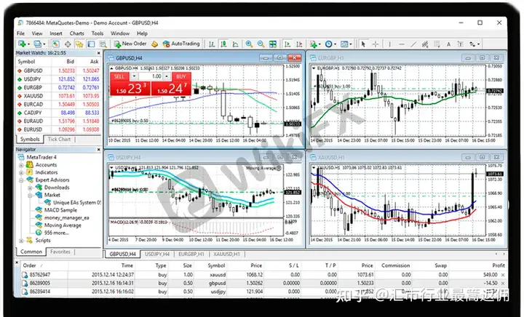This screenshot has height=317, width=524.
Task: Toggle the AutoTrading button
Action: click(x=181, y=44)
